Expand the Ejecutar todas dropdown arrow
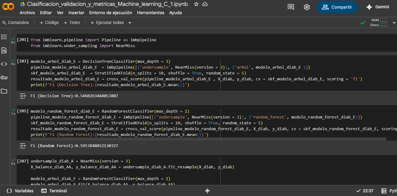397x196 pixels. (x=130, y=23)
